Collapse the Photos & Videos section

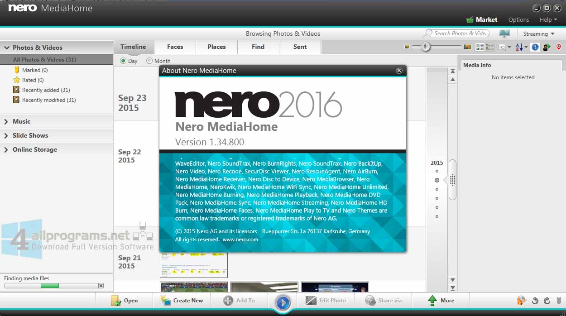tap(6, 48)
